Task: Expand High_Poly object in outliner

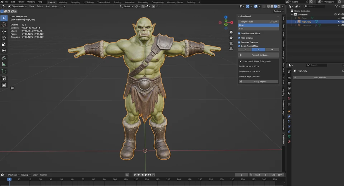Action: click(x=296, y=22)
